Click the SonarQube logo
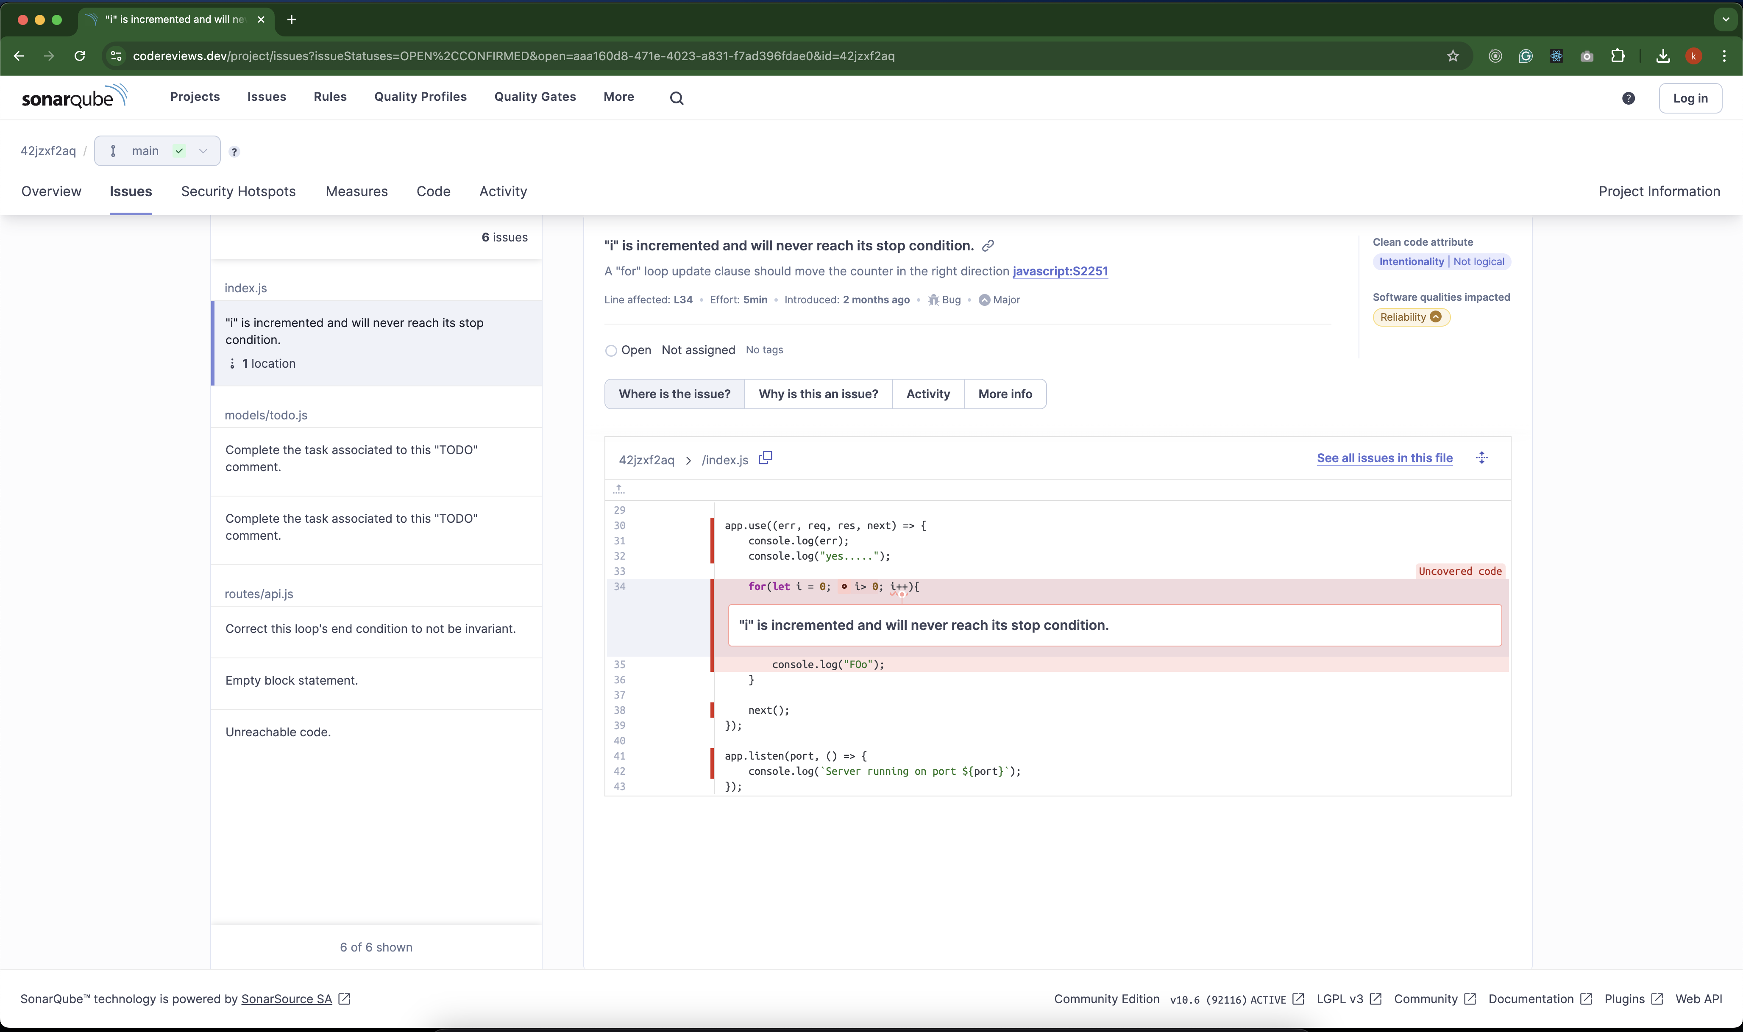Image resolution: width=1743 pixels, height=1032 pixels. click(x=75, y=97)
